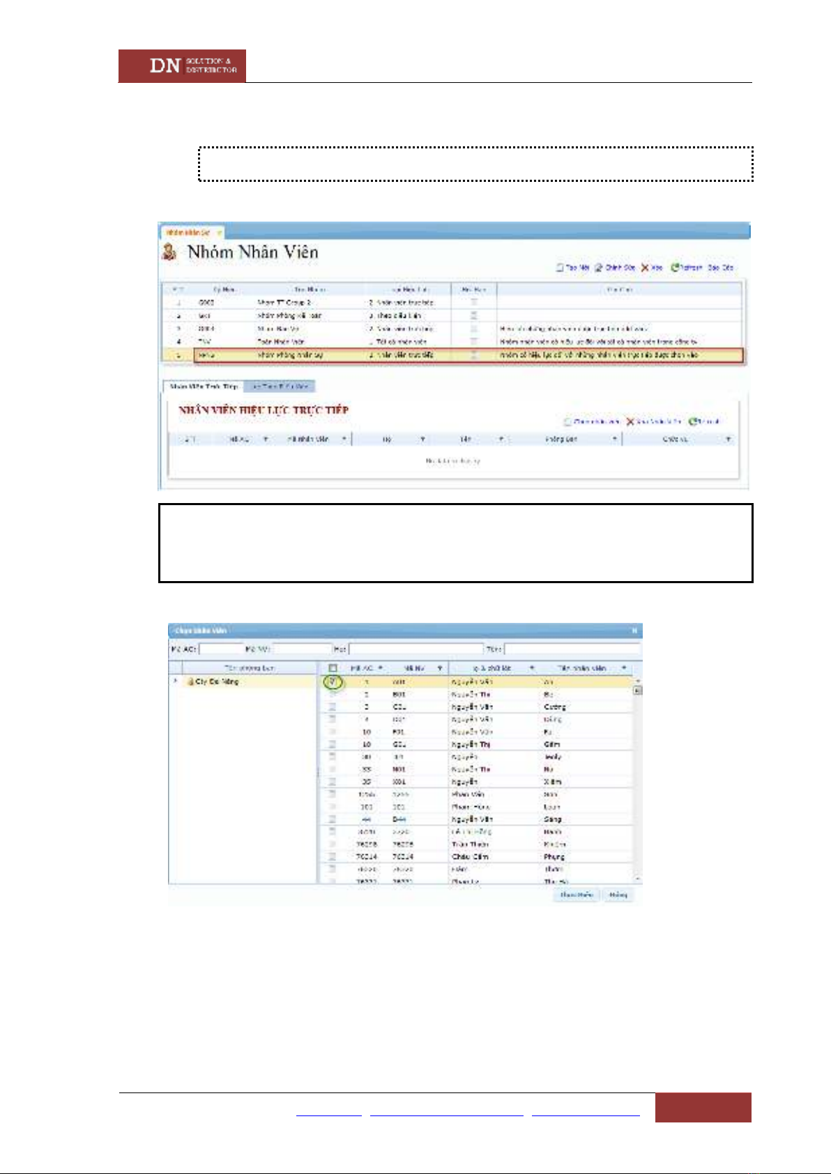Click the red Xóa delete icon
Image resolution: width=831 pixels, height=1174 pixels.
(x=645, y=268)
